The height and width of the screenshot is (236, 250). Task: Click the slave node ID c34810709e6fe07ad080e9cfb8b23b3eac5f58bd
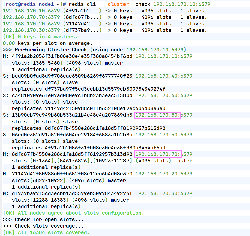tap(72, 96)
